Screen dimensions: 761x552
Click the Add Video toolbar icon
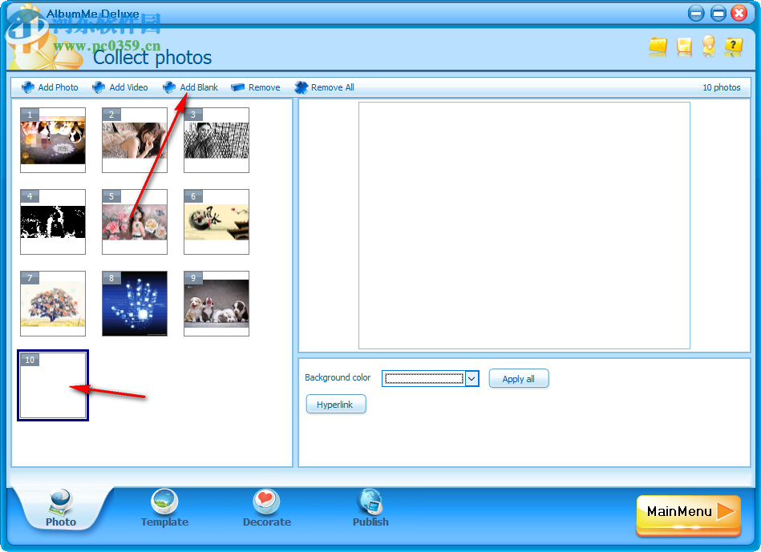99,87
